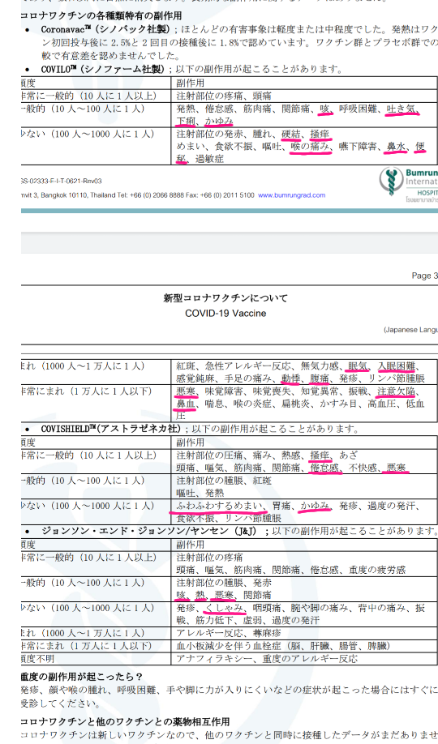Click the word 注意欠陥
438x744 pixels.
396,391
